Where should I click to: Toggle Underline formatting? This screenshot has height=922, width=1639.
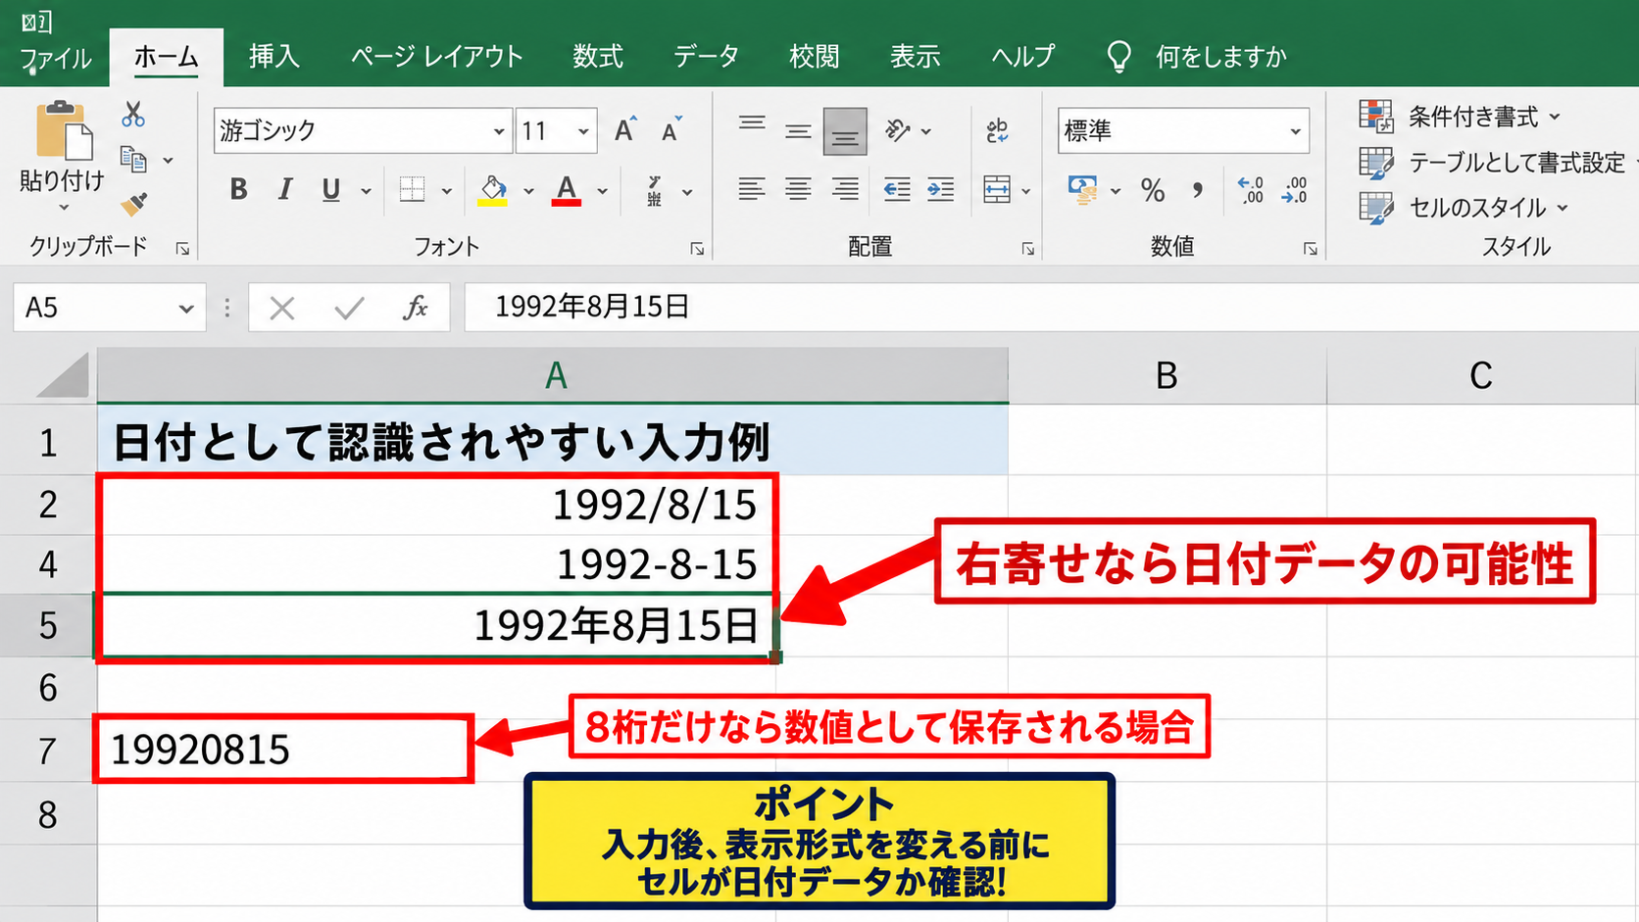[331, 190]
